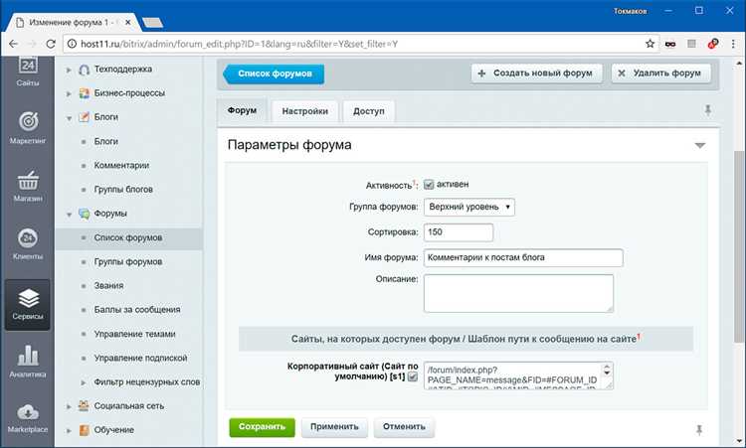This screenshot has width=746, height=448.
Task: Switch to the Доступ tab
Action: [369, 111]
